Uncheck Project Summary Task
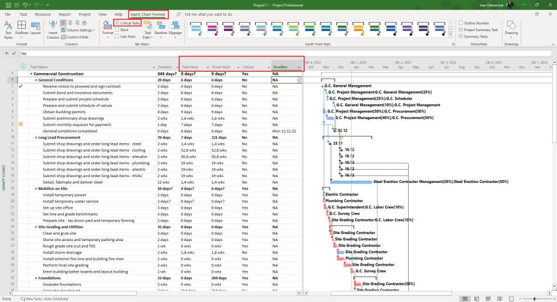The width and height of the screenshot is (557, 302). [x=461, y=30]
